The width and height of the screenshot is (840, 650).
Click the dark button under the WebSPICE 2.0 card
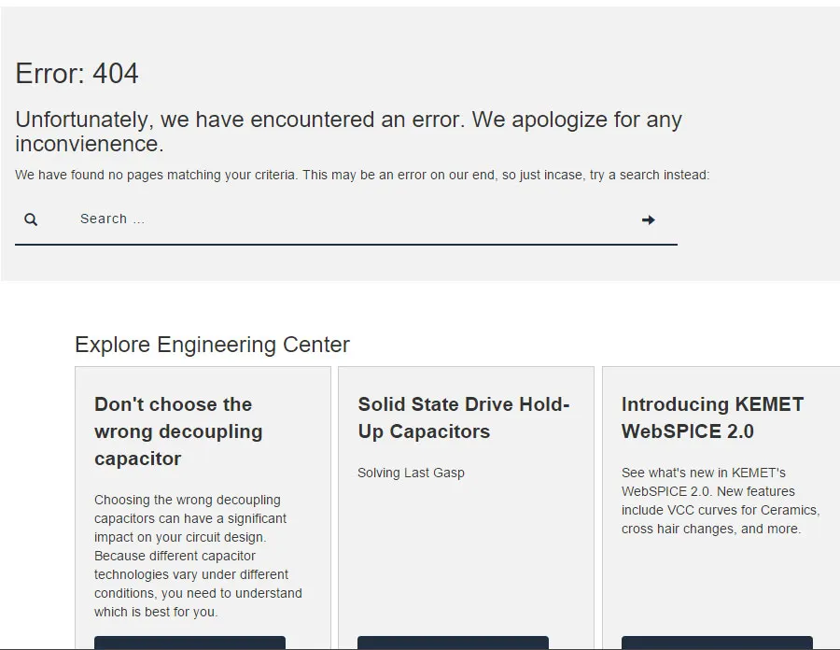tap(716, 644)
